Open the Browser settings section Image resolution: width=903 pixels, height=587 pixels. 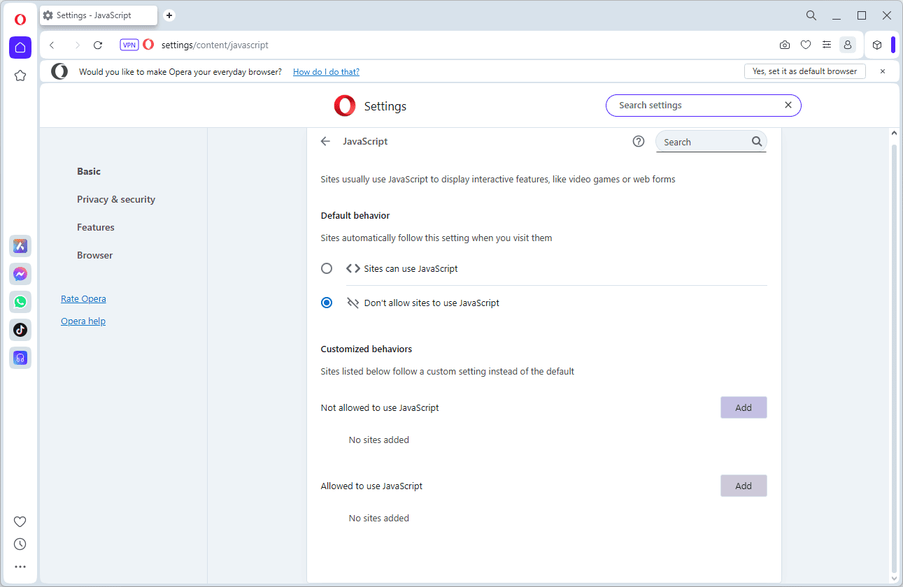(x=95, y=255)
